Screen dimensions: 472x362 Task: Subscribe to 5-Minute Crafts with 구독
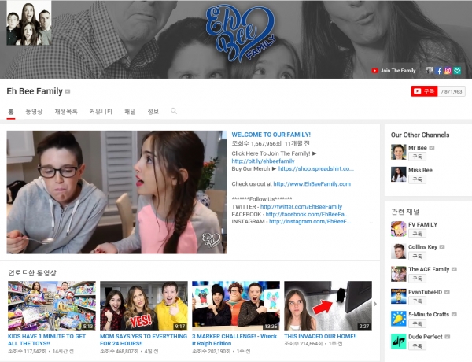(x=417, y=323)
